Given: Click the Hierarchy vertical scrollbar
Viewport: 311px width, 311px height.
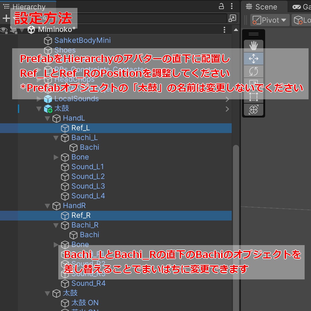Looking at the screenshot, I should [x=236, y=228].
